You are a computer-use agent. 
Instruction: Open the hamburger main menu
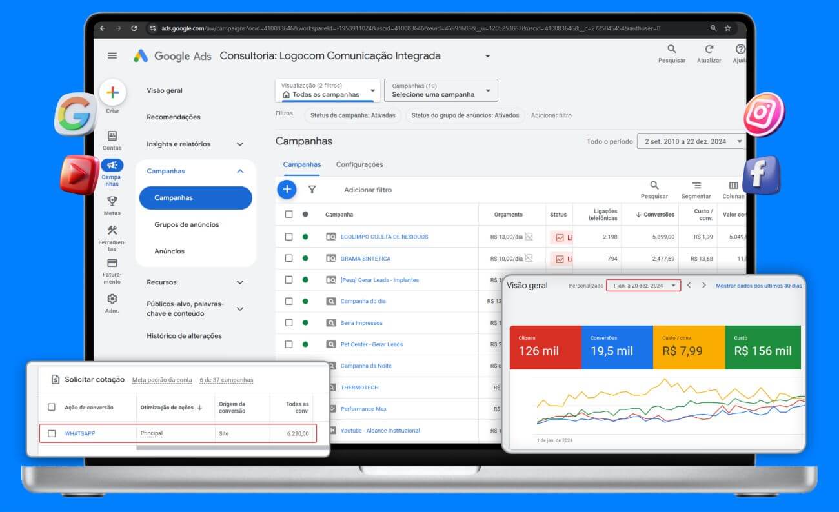(x=112, y=56)
